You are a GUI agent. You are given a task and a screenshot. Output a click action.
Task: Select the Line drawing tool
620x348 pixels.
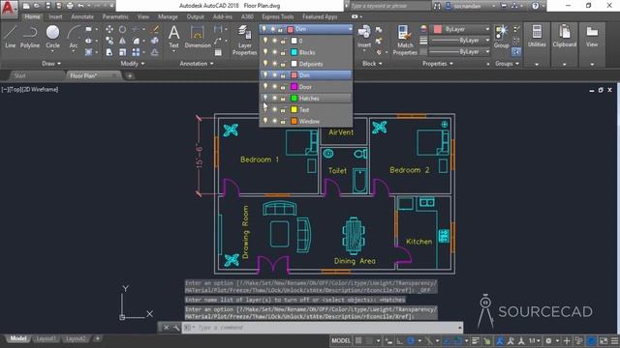point(10,37)
